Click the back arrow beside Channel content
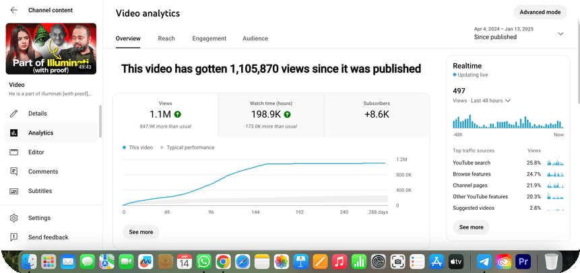The width and height of the screenshot is (580, 273). 14,10
